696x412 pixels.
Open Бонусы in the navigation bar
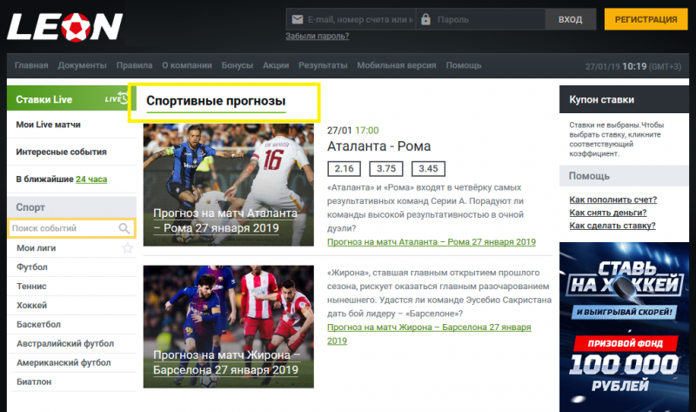click(237, 65)
